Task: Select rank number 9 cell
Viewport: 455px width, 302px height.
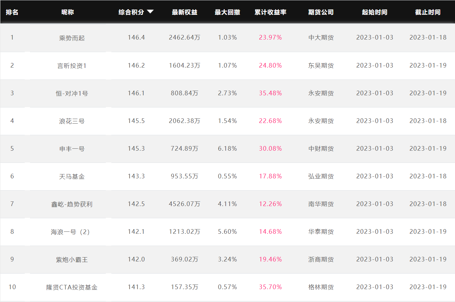Action: pos(12,259)
